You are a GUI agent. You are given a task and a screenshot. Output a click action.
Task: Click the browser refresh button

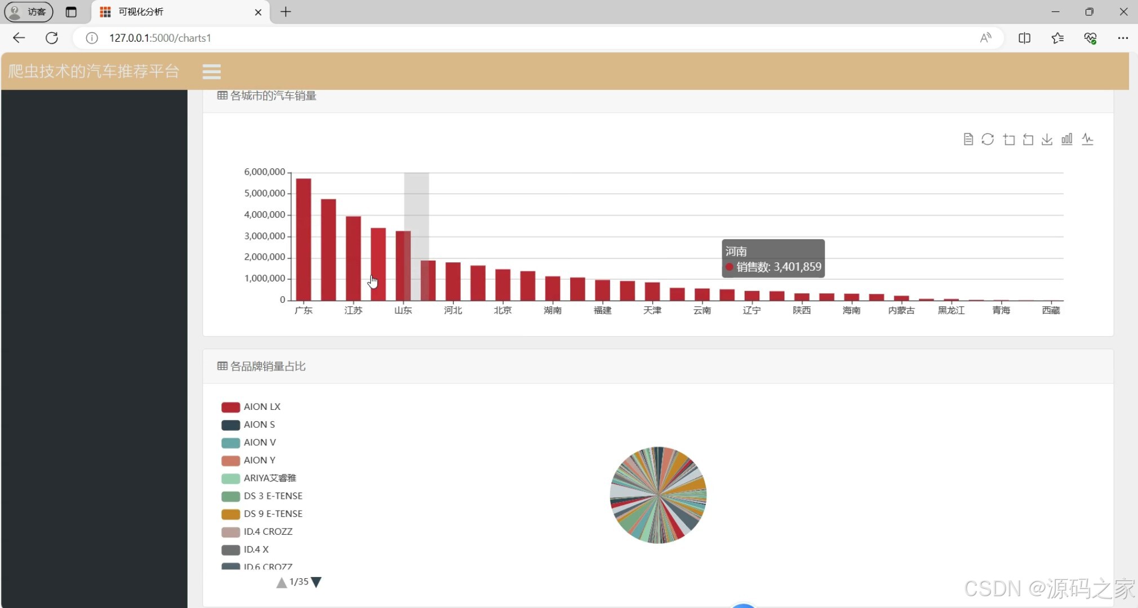[x=52, y=38]
